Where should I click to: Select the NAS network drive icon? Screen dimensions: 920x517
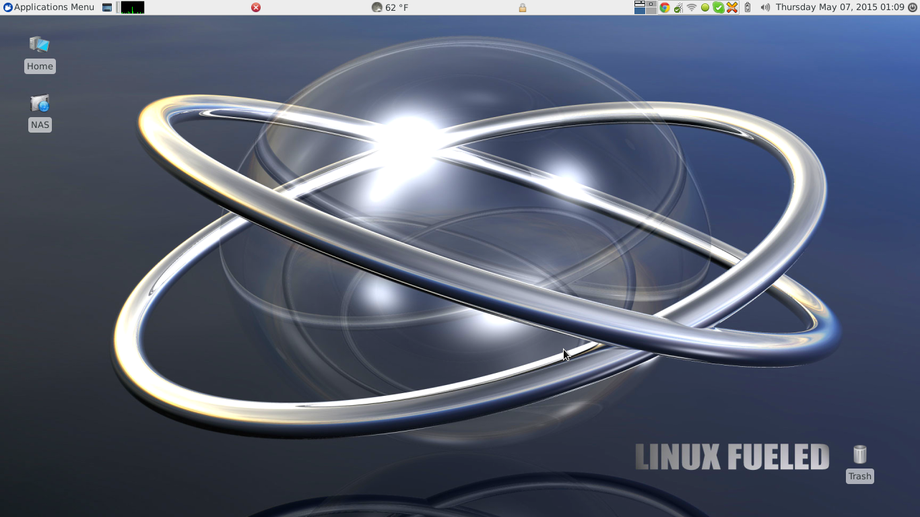[x=40, y=103]
